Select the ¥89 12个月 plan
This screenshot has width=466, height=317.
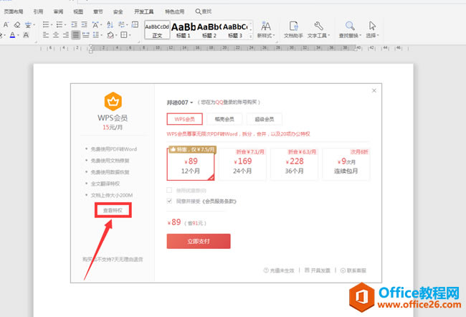pos(191,164)
